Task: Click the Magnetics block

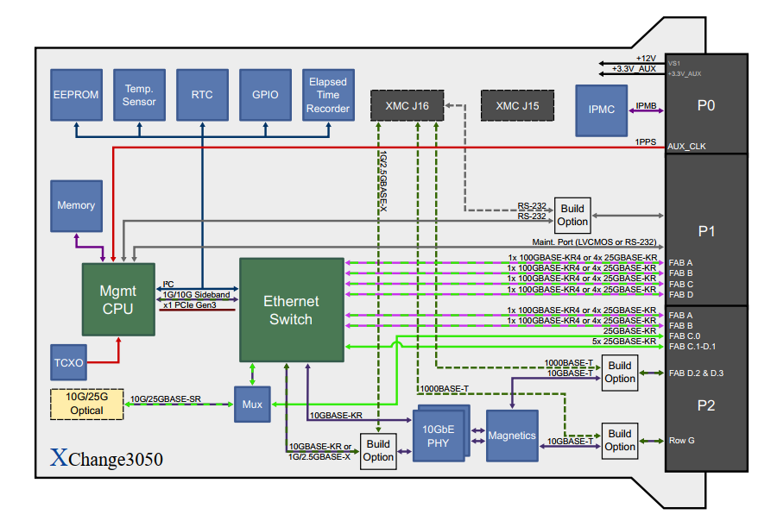Action: click(512, 436)
